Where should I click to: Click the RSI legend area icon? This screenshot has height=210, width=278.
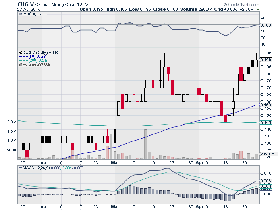coord(20,14)
